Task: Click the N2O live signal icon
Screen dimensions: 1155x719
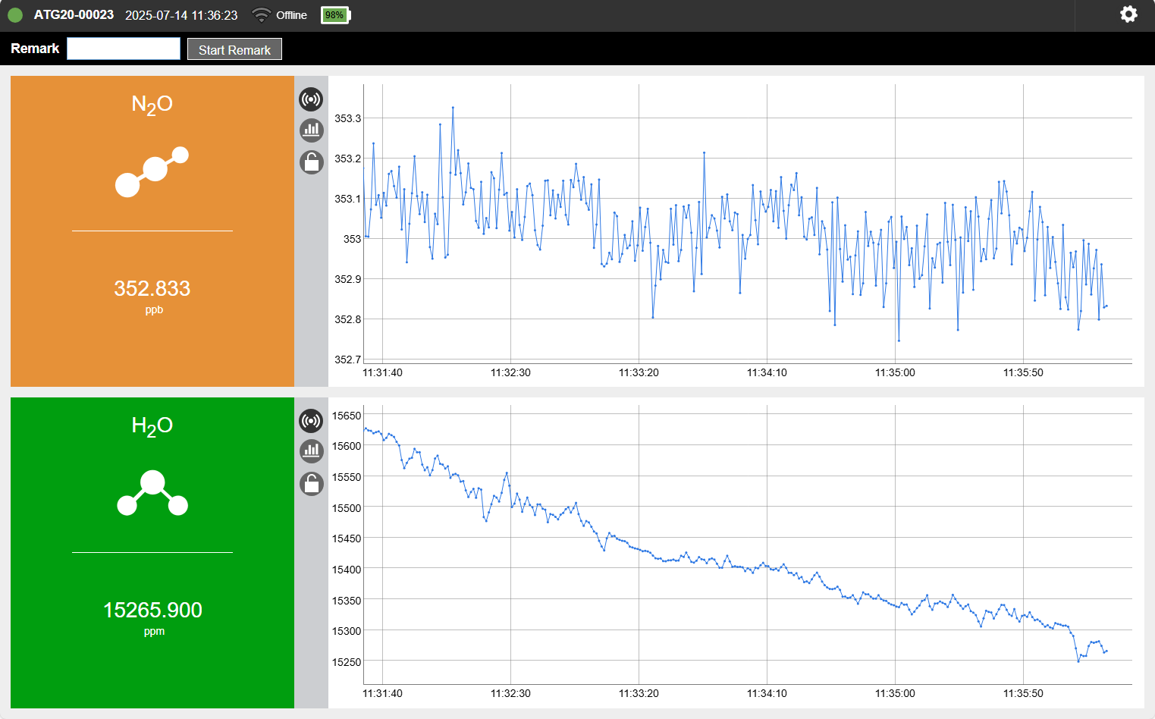Action: 311,99
